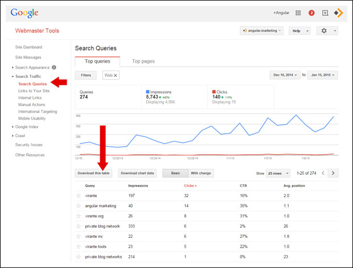Go to next page of results
Screen dimensions: 353x268
tap(333, 173)
